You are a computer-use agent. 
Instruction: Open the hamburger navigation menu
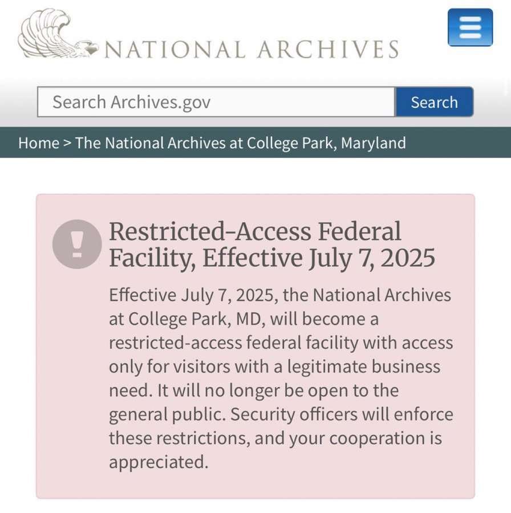470,27
